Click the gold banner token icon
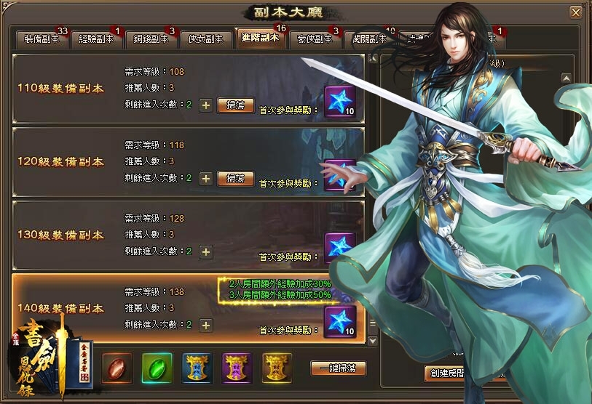This screenshot has height=404, width=592. [x=277, y=368]
